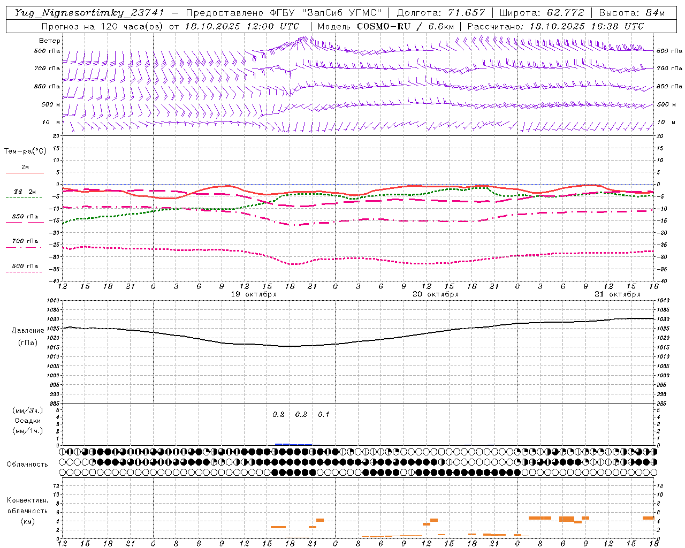This screenshot has width=685, height=548.
Task: Select the 850 гПа temperature legend entry
Action: (25, 217)
